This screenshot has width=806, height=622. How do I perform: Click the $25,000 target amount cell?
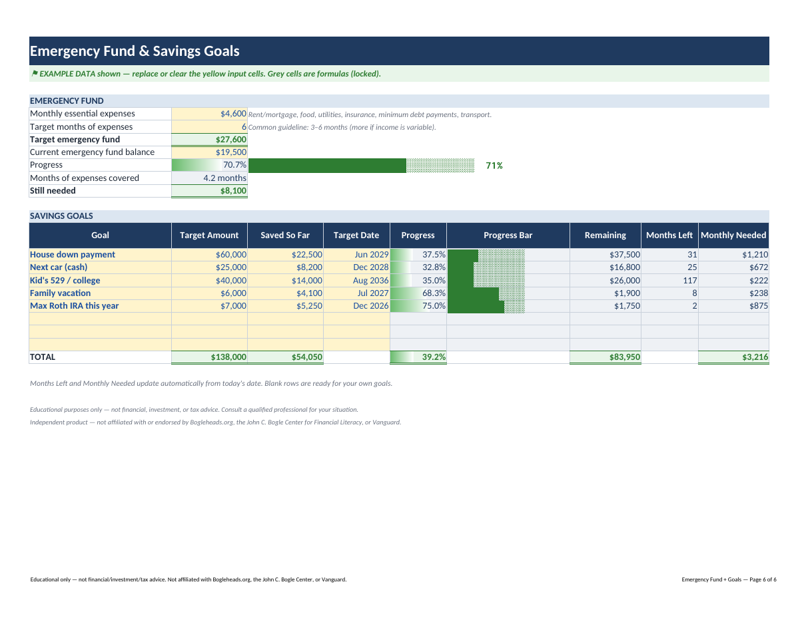209,267
